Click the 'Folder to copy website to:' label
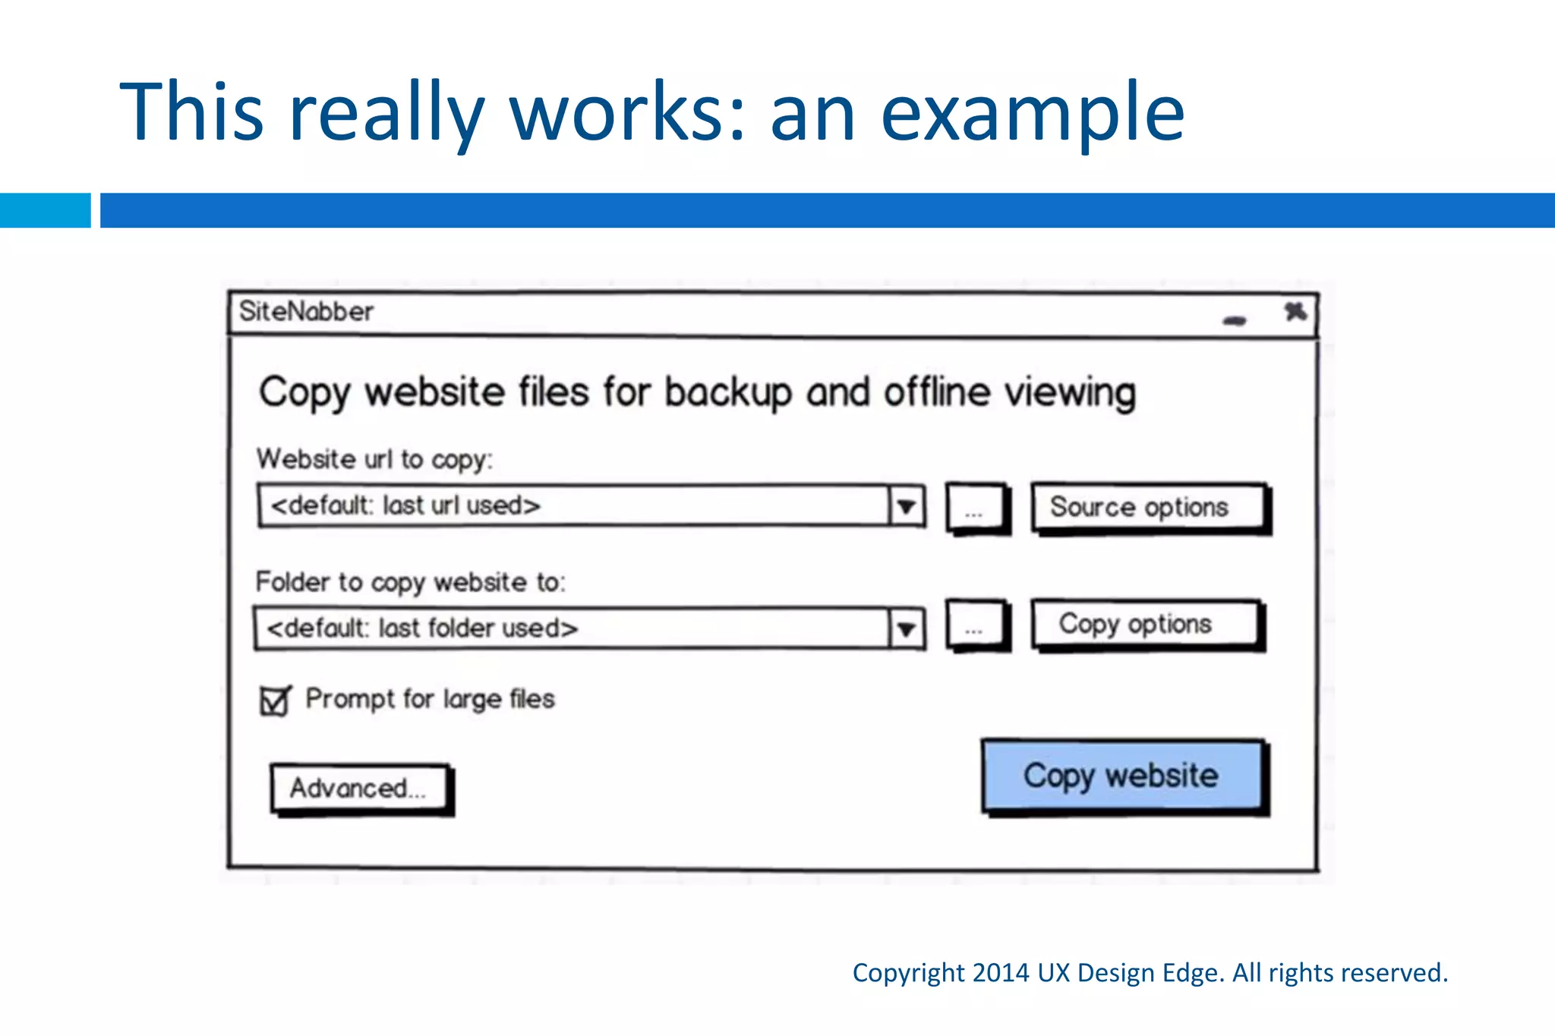Image resolution: width=1555 pixels, height=1036 pixels. (411, 582)
